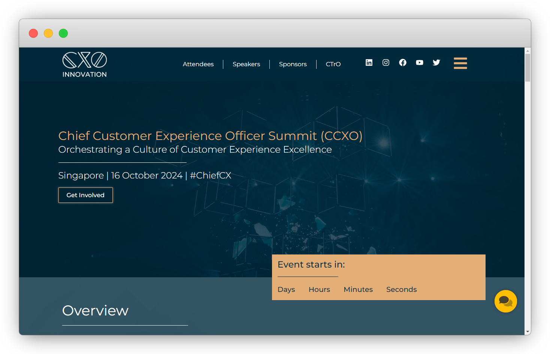550x354 pixels.
Task: Select the Sponsors menu item
Action: coord(293,64)
